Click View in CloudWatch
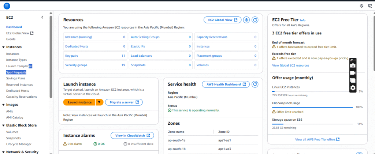375x154 pixels. (132, 135)
